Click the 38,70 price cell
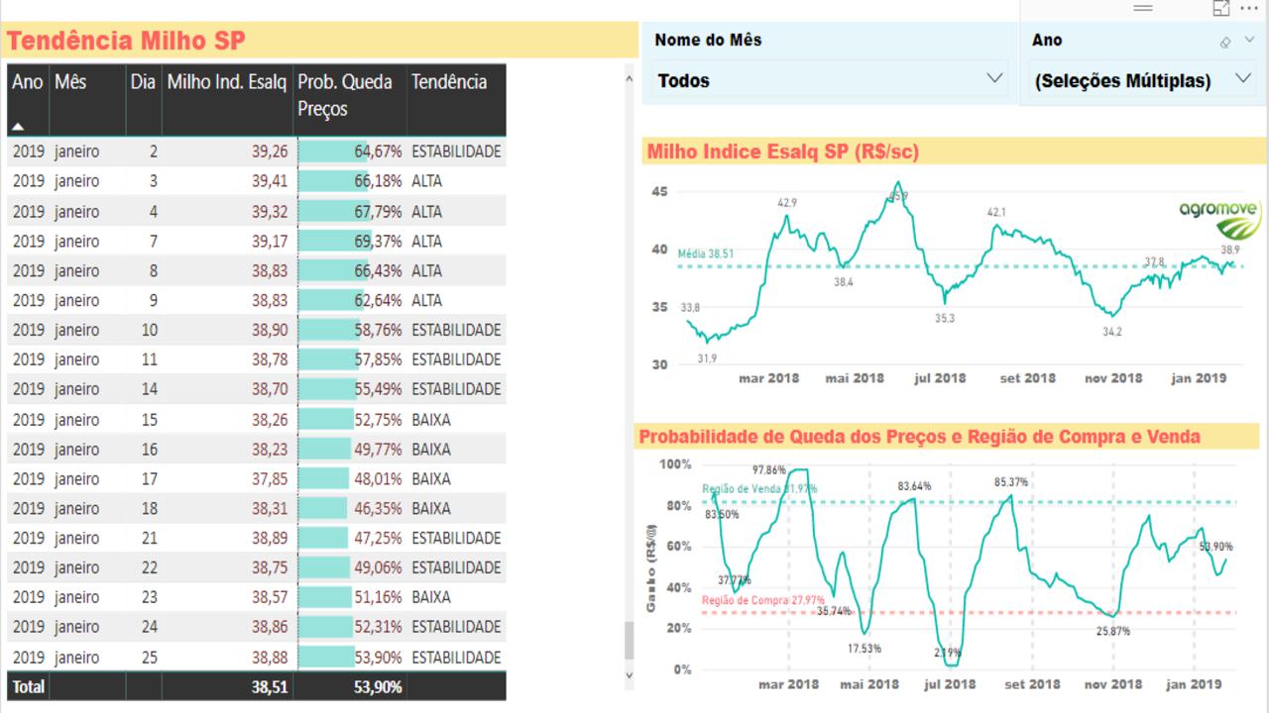The image size is (1269, 713). click(x=227, y=389)
